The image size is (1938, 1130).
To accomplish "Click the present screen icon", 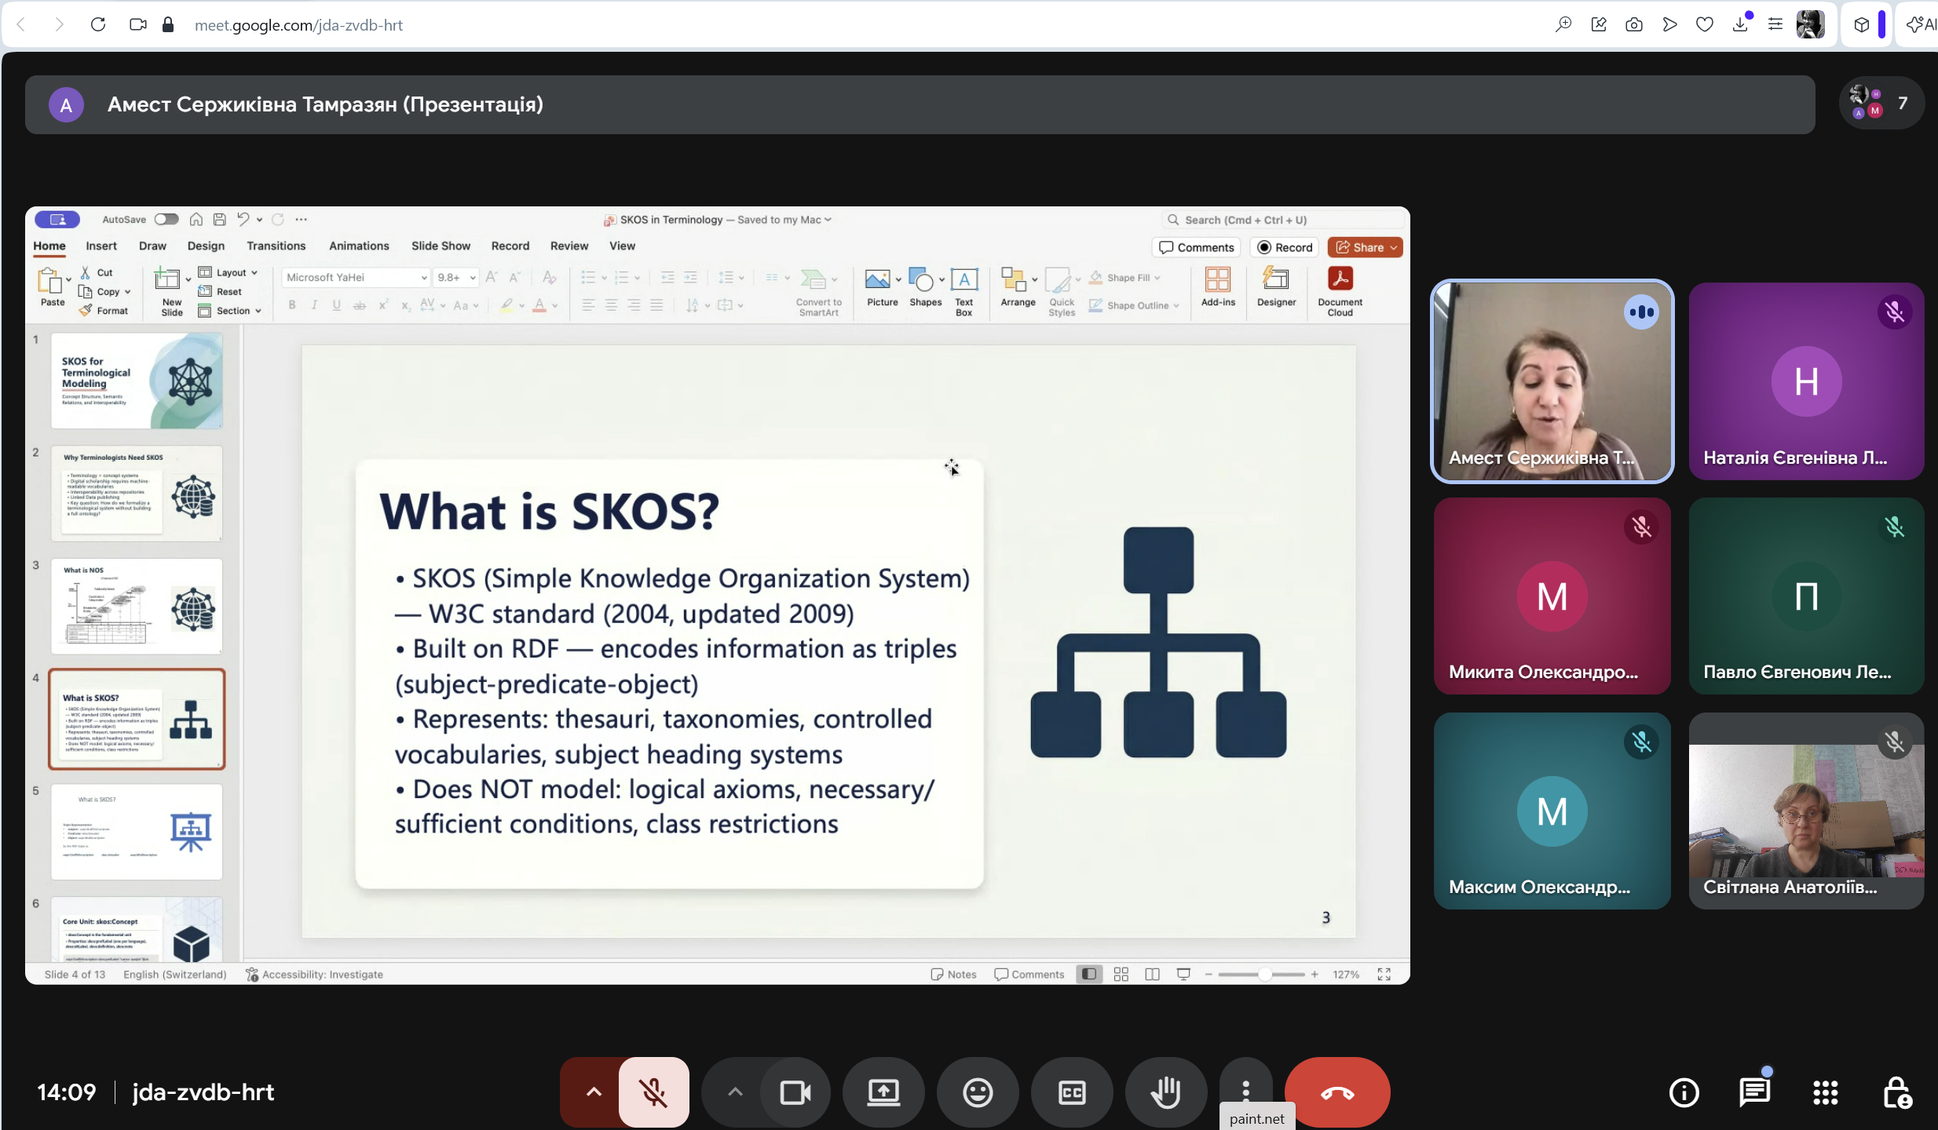I will (883, 1092).
